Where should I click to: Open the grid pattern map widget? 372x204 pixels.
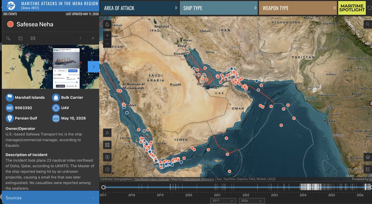click(107, 145)
